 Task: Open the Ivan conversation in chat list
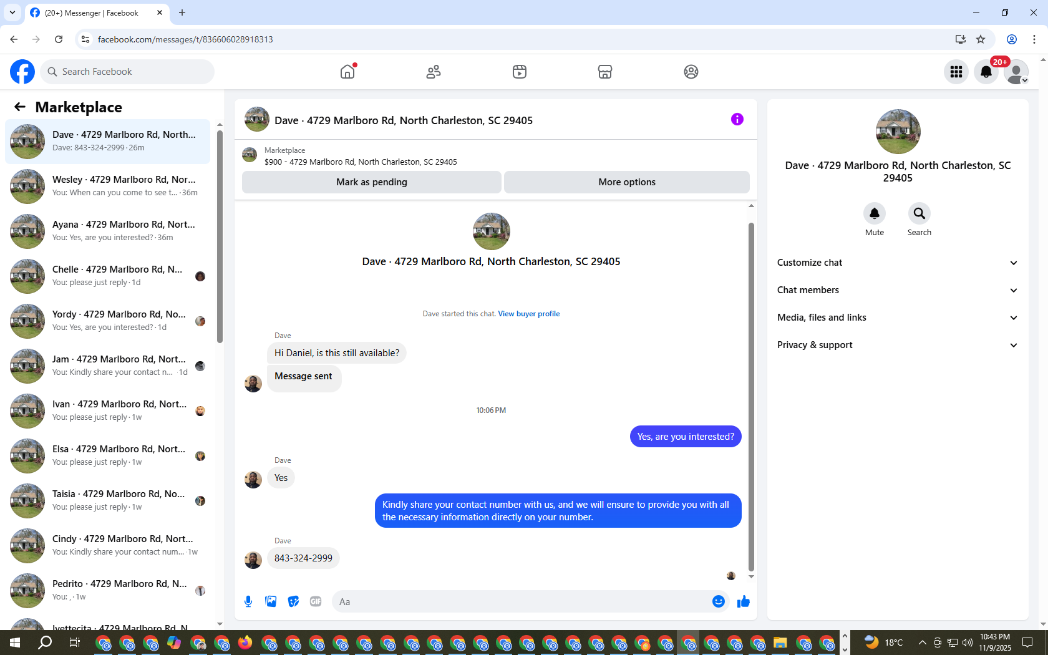pyautogui.click(x=108, y=411)
